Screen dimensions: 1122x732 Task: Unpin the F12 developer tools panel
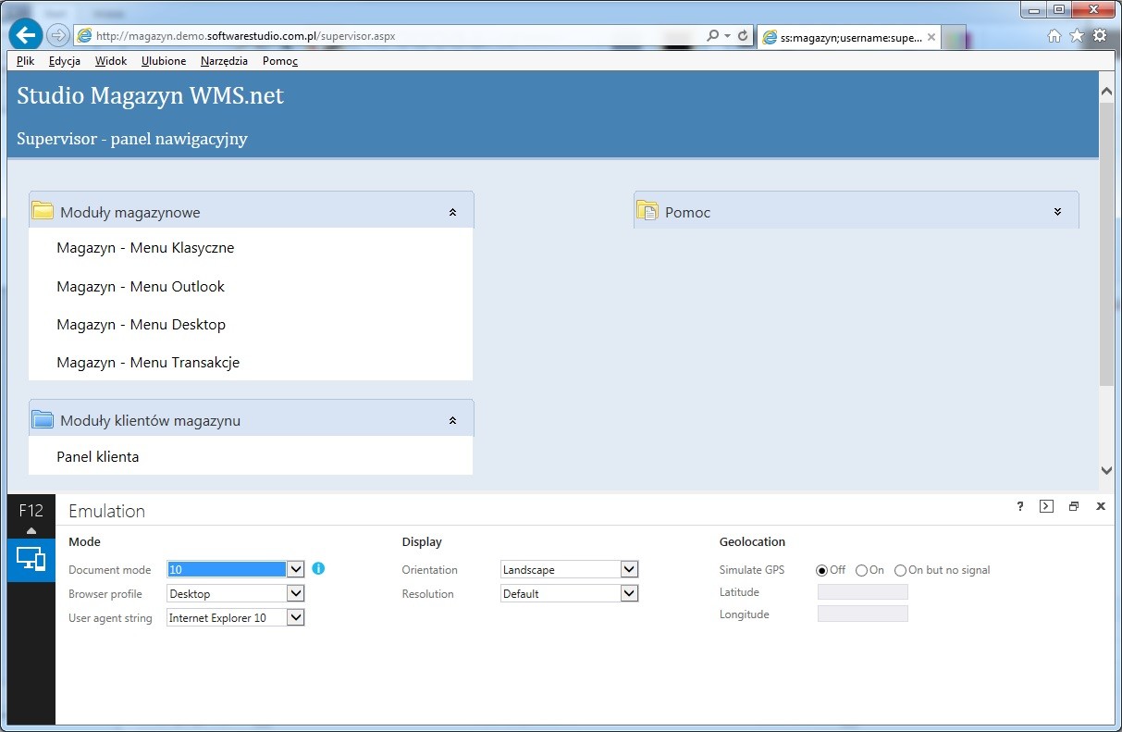coord(1074,506)
